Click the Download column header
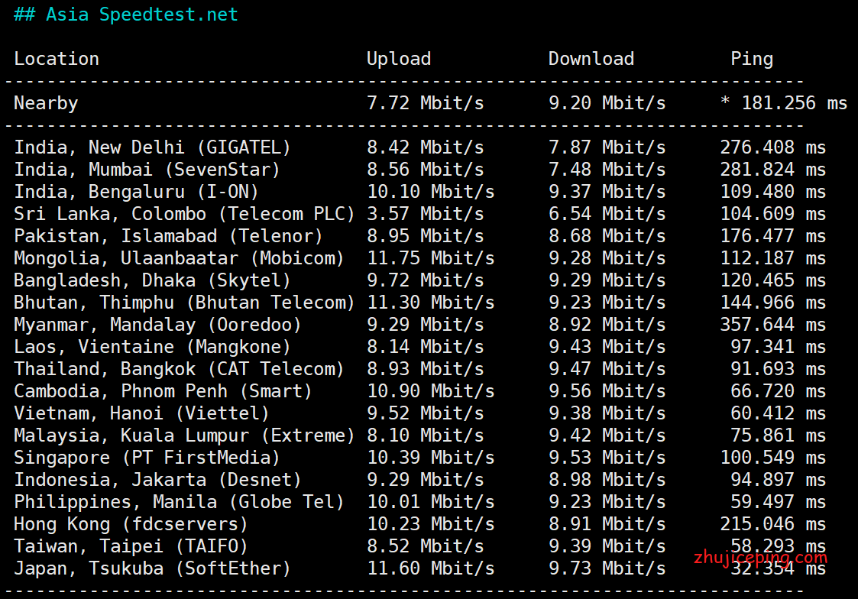Screen dimensions: 858x599 click(x=591, y=59)
